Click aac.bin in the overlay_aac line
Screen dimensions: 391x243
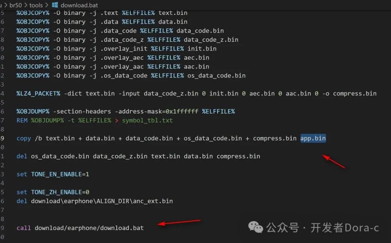tap(196, 67)
